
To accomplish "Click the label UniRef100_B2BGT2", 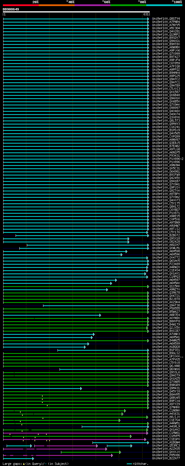I will click(166, 235).
